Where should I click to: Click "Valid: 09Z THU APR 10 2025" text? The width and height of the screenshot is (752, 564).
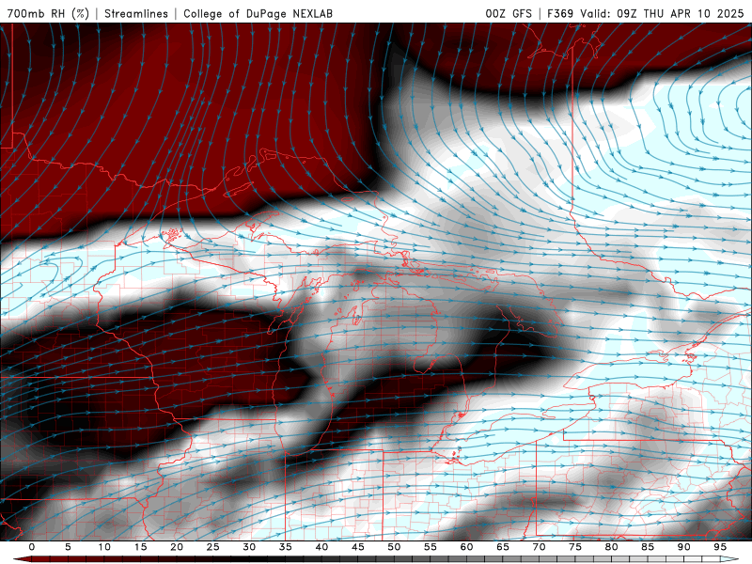pyautogui.click(x=662, y=13)
